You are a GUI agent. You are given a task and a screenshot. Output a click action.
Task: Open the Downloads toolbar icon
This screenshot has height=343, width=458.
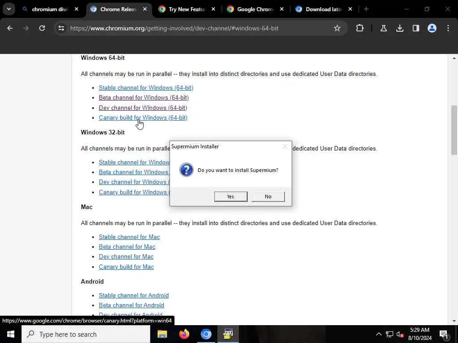click(x=400, y=28)
